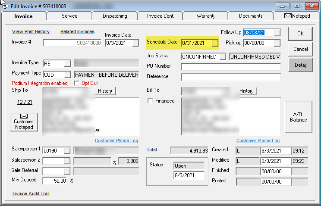Screen dimensions: 321x206
Task: Open the Warranty tab
Action: pos(206,16)
